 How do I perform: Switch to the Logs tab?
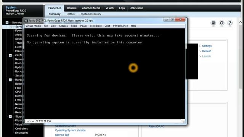[x=122, y=8]
